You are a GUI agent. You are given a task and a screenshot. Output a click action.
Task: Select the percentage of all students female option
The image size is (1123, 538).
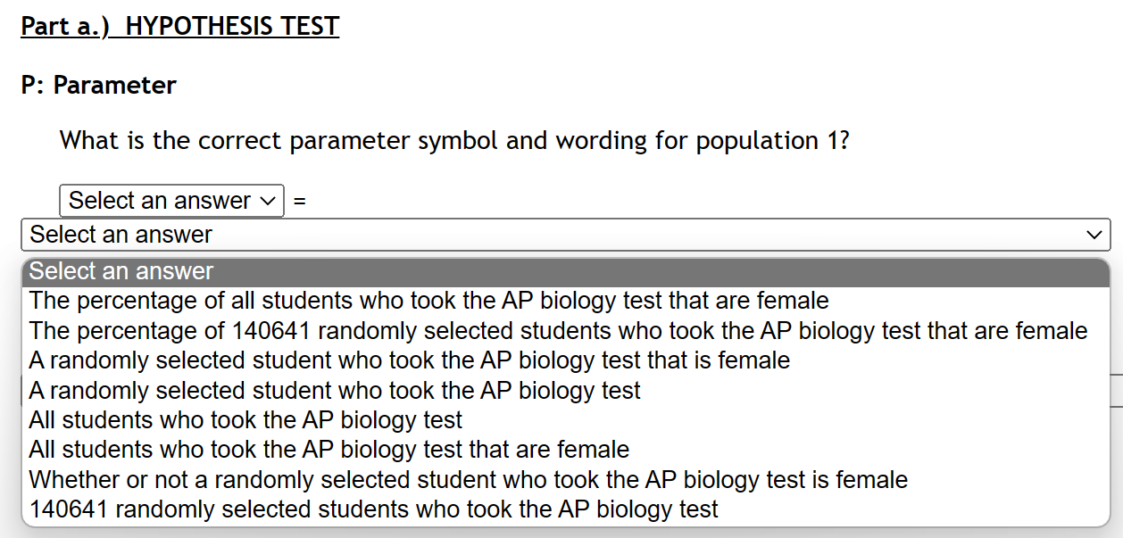[426, 301]
